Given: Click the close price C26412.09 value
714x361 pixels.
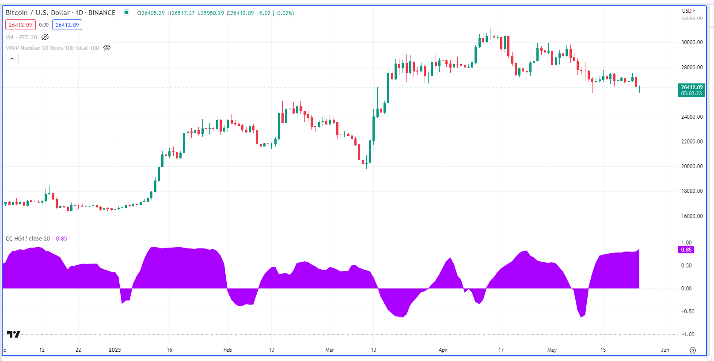Looking at the screenshot, I should point(240,13).
